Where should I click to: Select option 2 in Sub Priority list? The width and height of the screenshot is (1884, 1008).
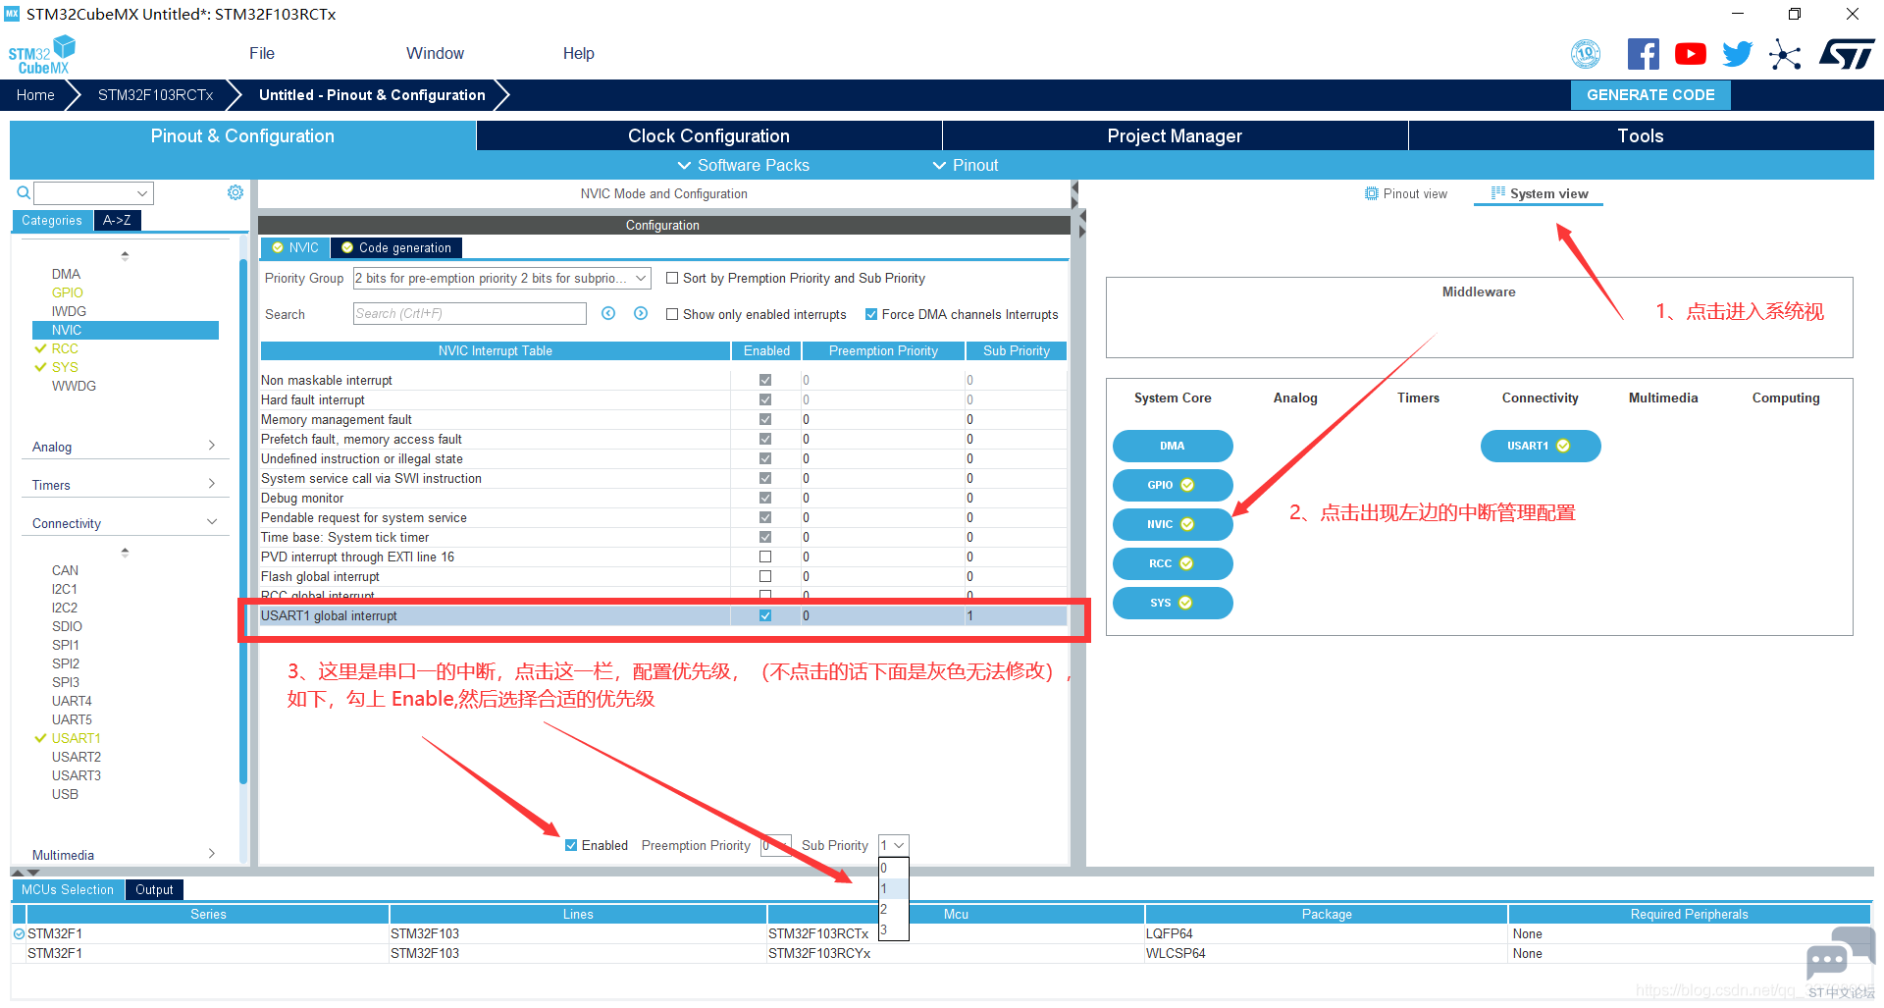[894, 910]
